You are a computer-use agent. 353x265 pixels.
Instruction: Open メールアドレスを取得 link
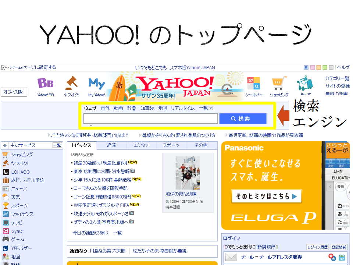click(x=280, y=257)
